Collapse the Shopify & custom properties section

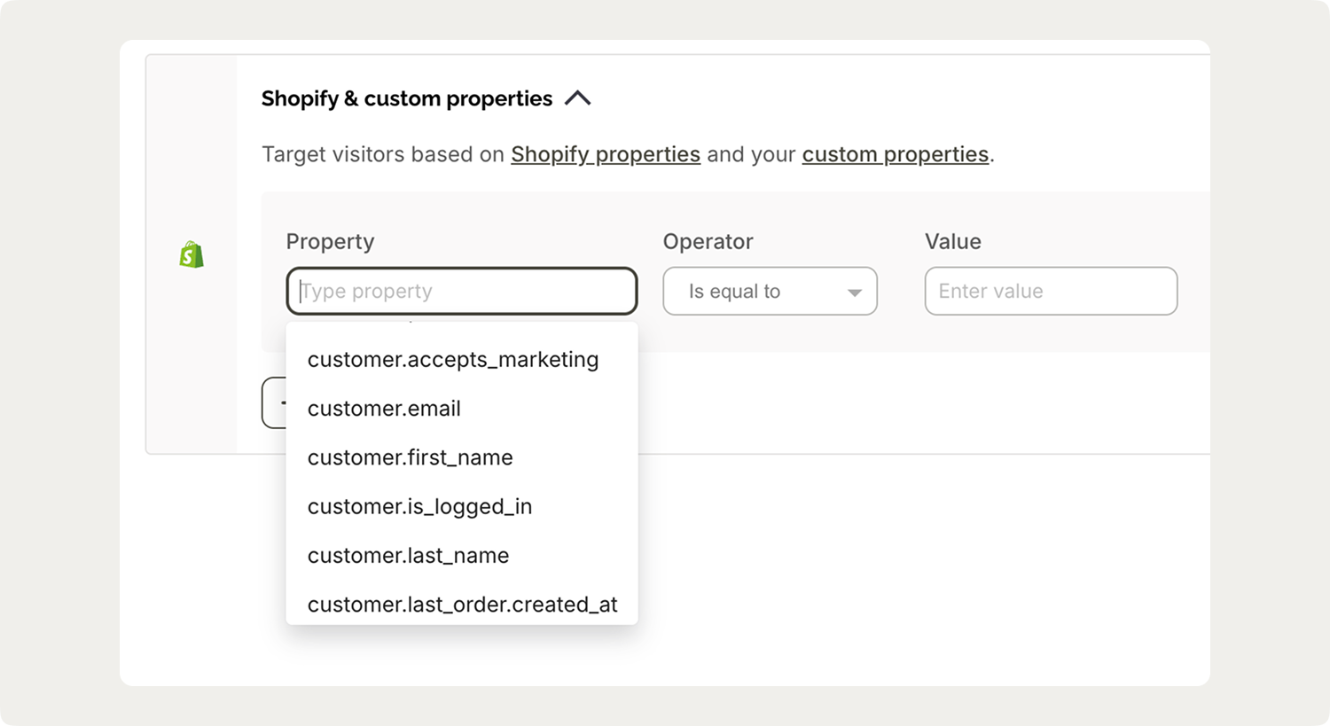[577, 98]
